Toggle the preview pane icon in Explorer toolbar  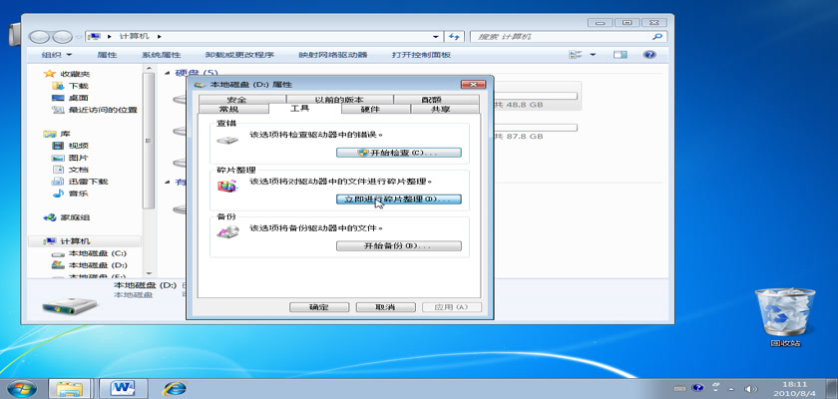(x=622, y=55)
